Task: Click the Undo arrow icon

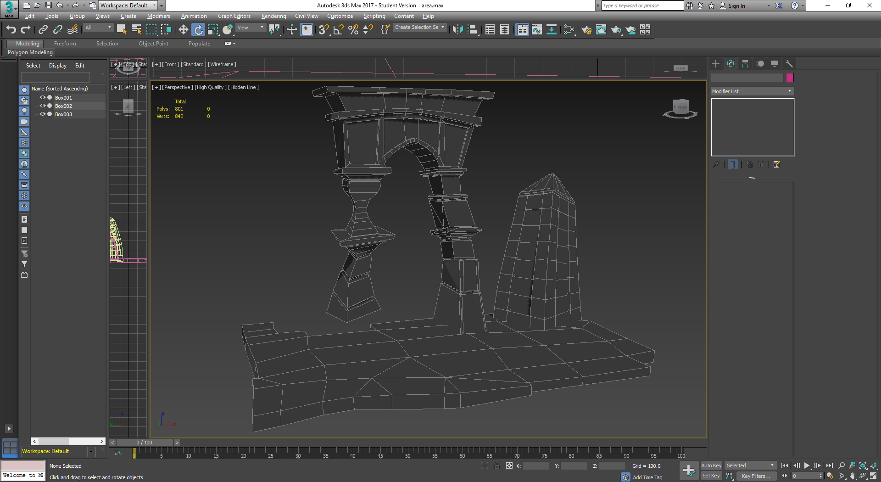Action: [11, 30]
